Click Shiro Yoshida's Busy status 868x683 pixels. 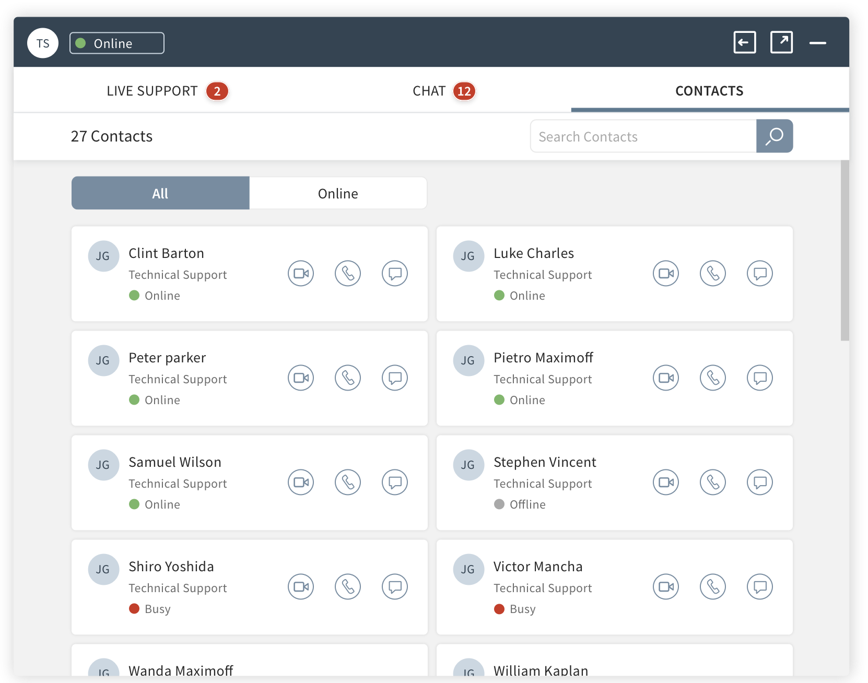coord(150,609)
